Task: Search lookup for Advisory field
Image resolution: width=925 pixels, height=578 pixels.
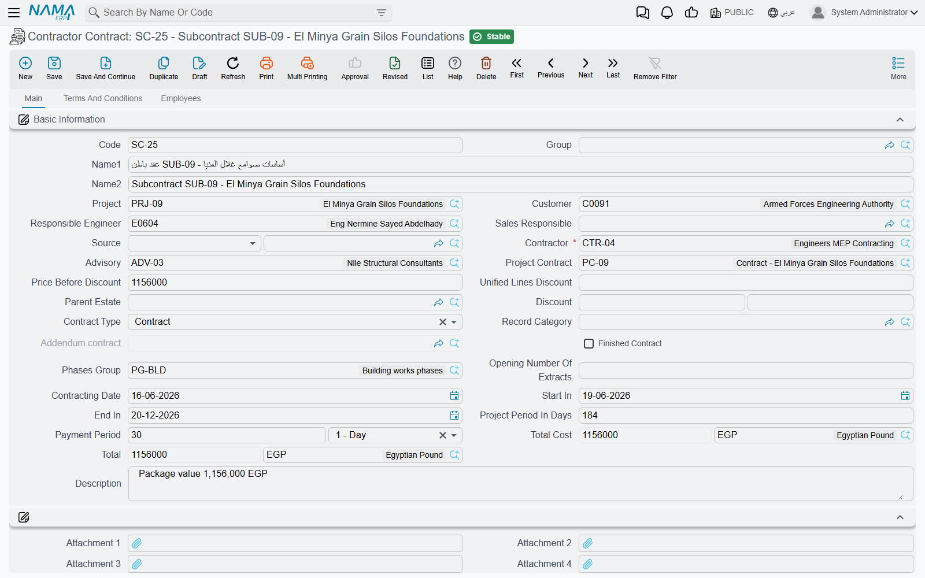Action: coord(454,263)
